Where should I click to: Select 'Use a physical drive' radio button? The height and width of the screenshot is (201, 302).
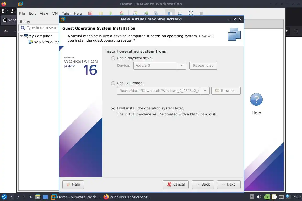point(113,58)
